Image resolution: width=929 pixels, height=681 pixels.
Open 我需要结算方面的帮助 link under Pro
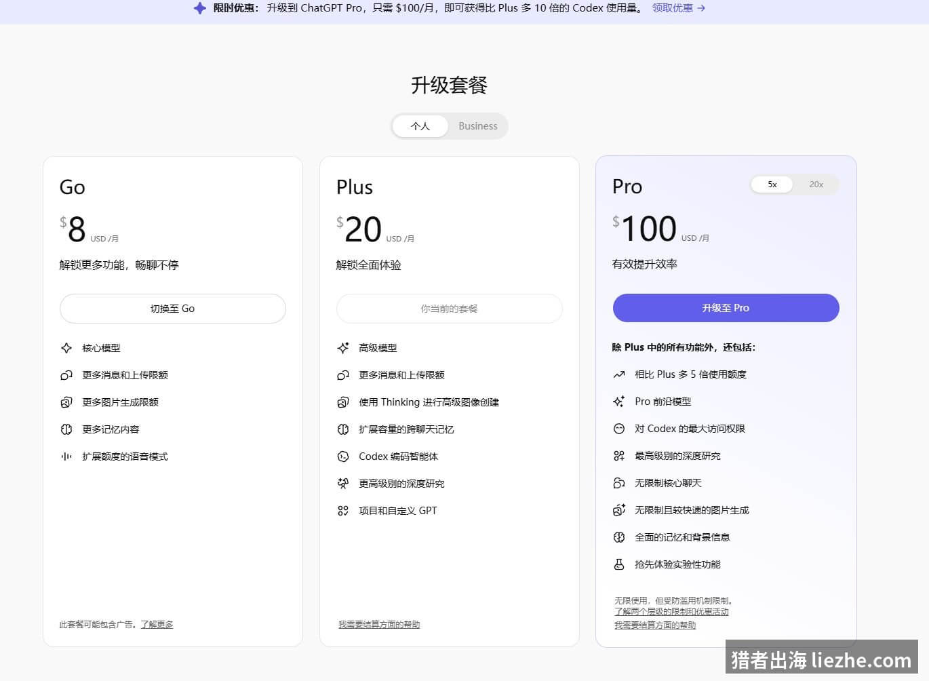(655, 625)
